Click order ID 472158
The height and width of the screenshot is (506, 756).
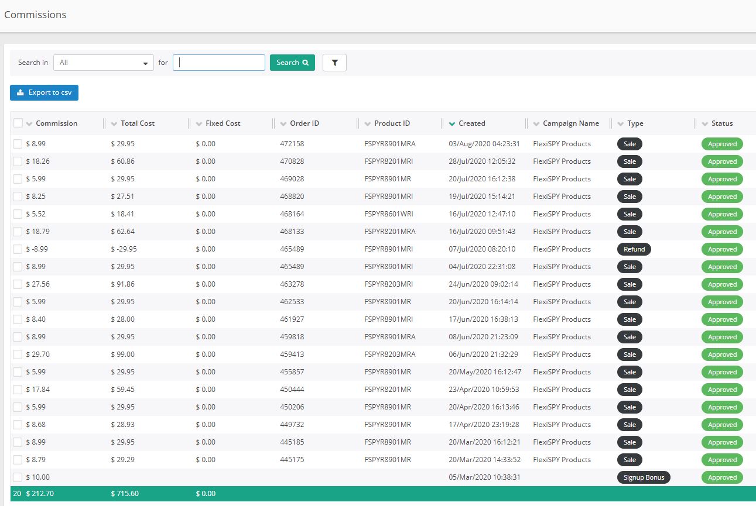(x=292, y=144)
